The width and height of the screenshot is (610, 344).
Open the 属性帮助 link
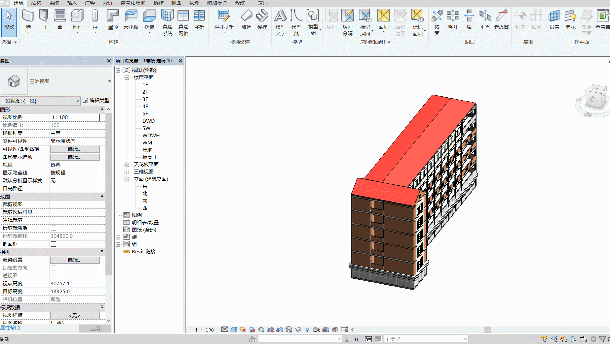point(10,328)
